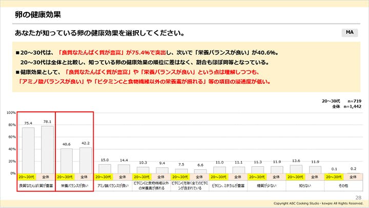Click the 14.4 value label
369x208 pixels.
coord(124,160)
